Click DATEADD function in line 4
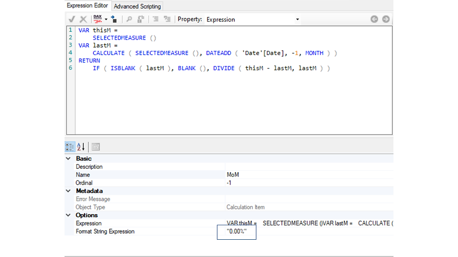Image resolution: width=458 pixels, height=257 pixels. click(219, 53)
